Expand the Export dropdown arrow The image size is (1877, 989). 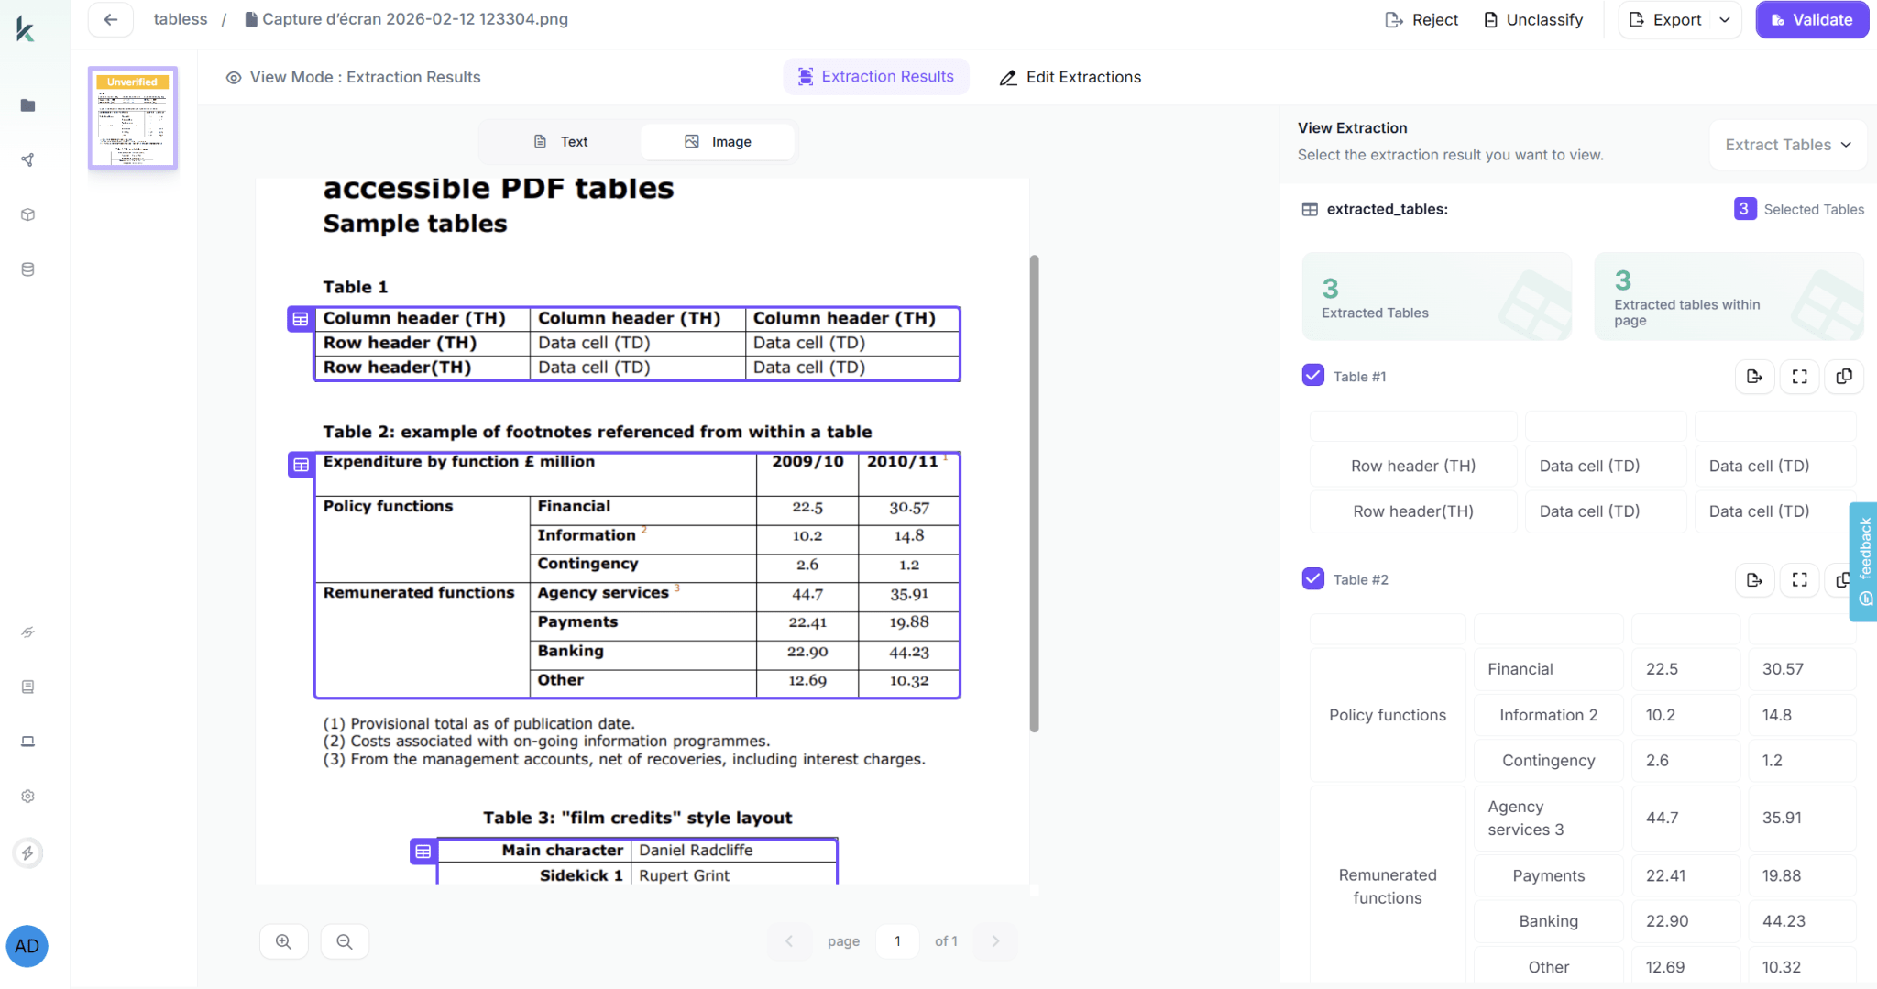1725,20
